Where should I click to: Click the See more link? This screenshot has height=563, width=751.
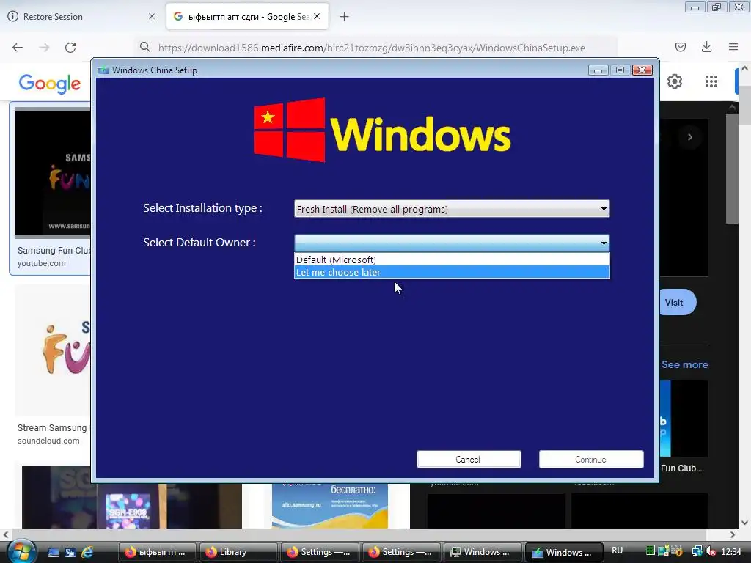click(x=685, y=365)
